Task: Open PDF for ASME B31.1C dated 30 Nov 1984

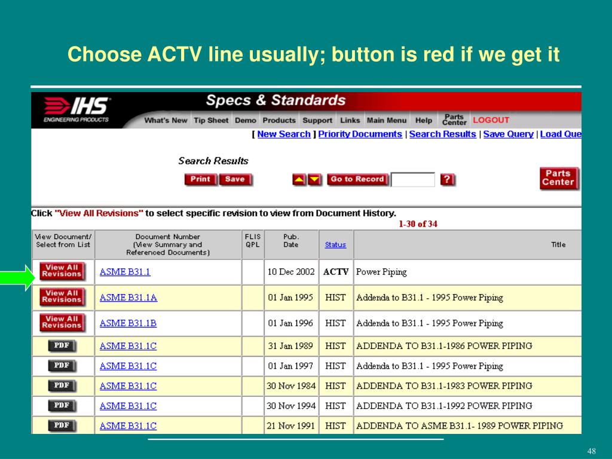Action: click(x=62, y=385)
